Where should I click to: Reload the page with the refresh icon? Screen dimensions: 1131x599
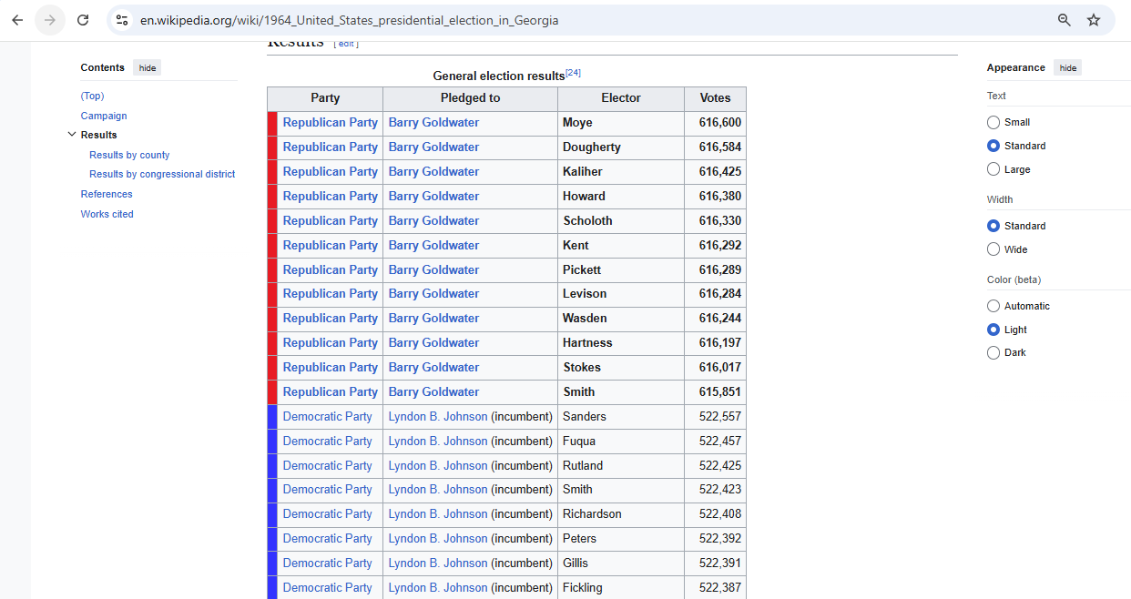pyautogui.click(x=83, y=20)
